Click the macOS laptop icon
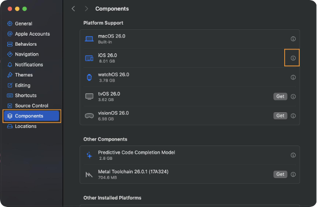The width and height of the screenshot is (317, 207). coord(89,39)
